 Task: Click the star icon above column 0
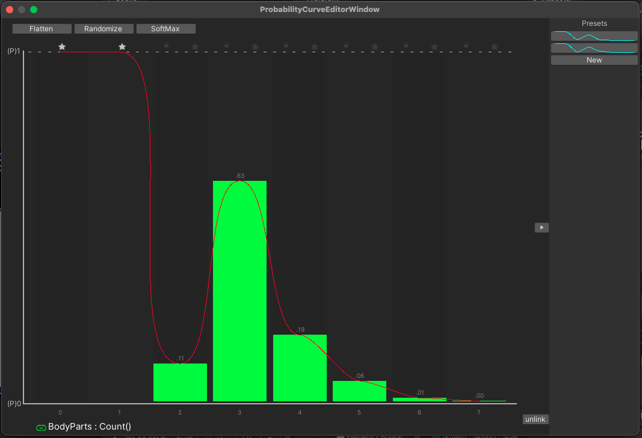click(62, 47)
